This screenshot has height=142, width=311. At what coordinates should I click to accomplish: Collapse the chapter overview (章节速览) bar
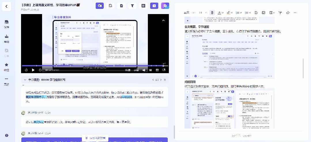point(25,80)
